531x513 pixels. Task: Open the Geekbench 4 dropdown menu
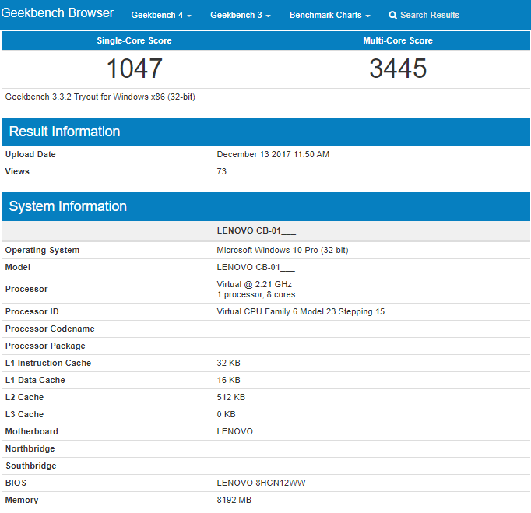point(161,16)
